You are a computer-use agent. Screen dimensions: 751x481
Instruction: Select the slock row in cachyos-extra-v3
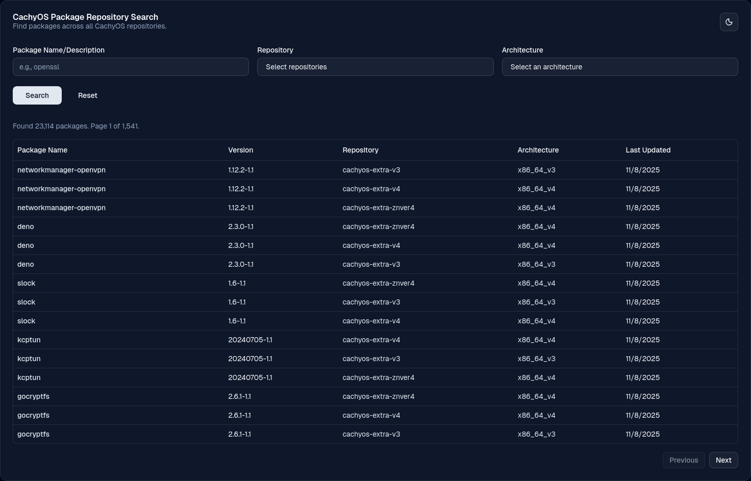[26, 302]
